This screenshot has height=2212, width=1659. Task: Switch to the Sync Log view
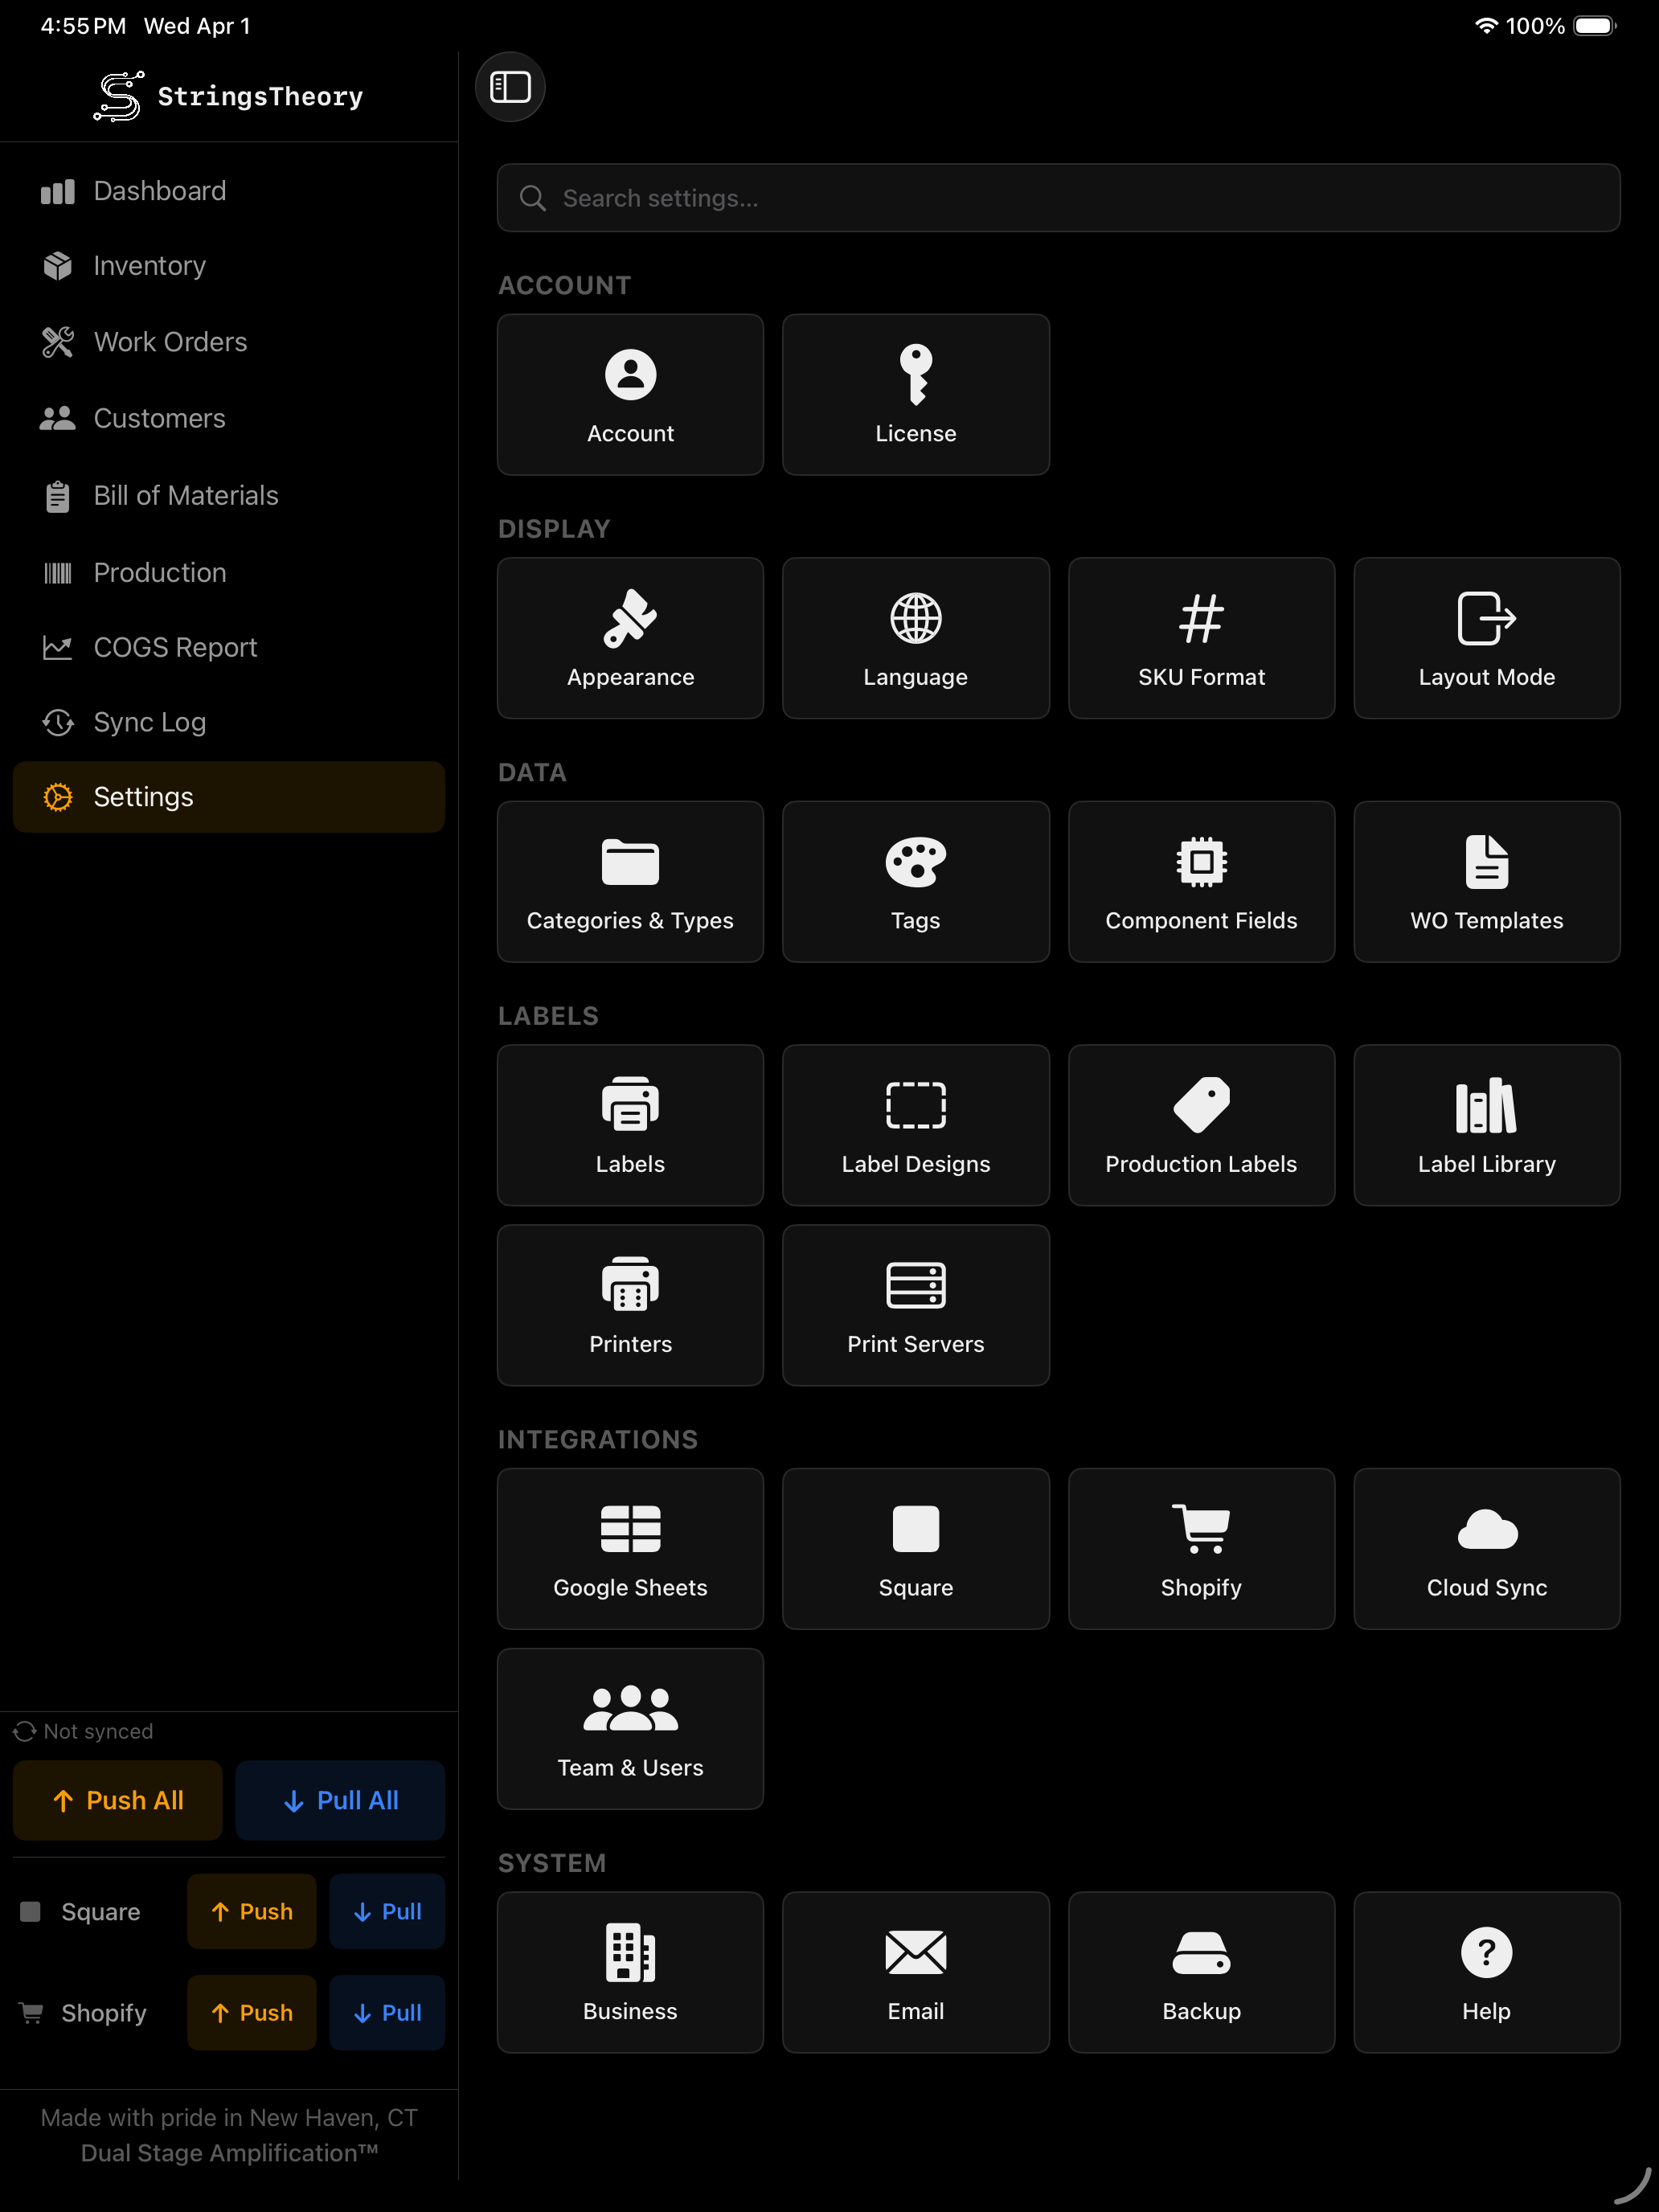click(x=149, y=721)
